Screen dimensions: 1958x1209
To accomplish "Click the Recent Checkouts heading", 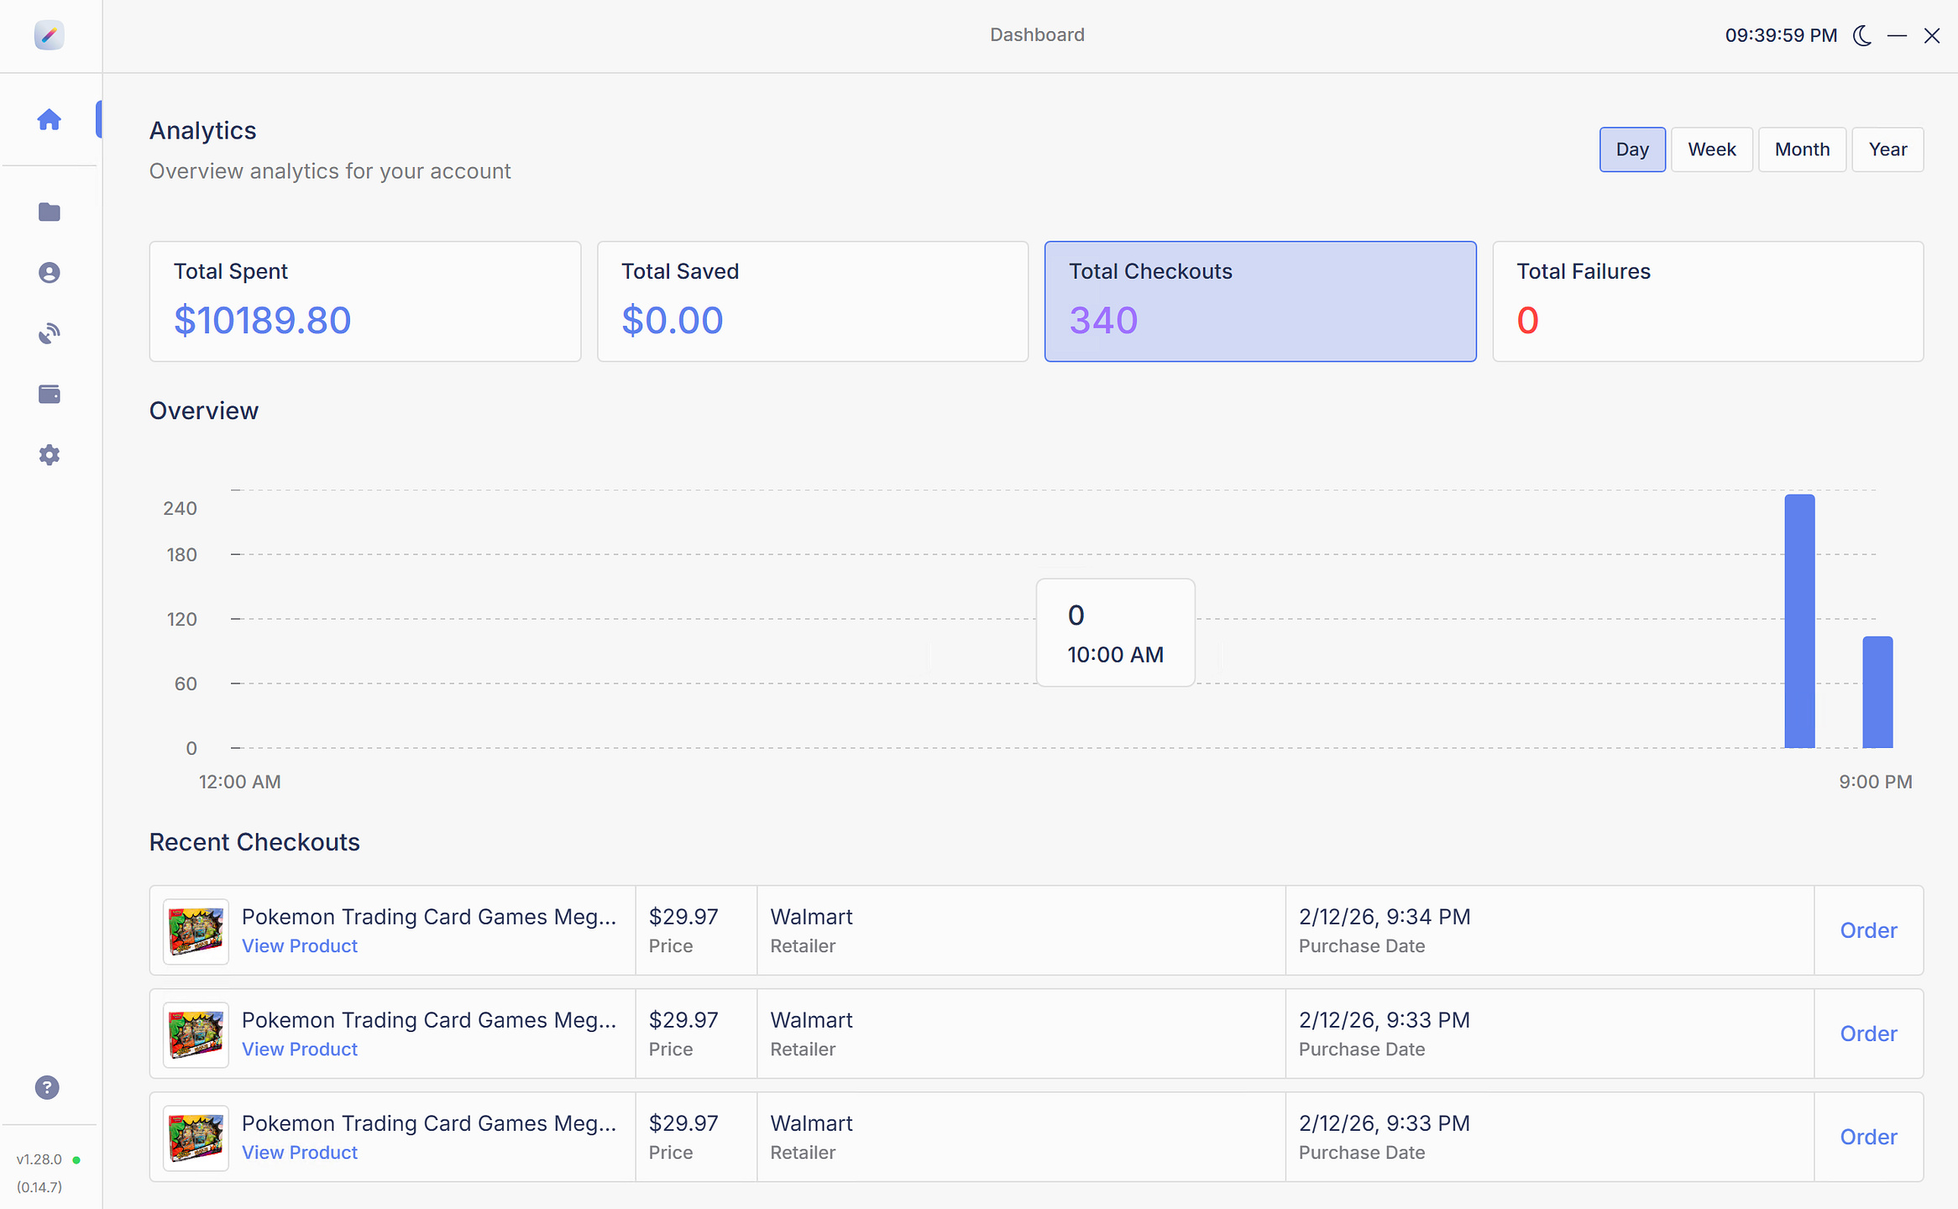I will click(254, 842).
